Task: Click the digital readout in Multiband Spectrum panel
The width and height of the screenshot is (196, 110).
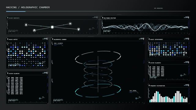Action: coord(107,31)
